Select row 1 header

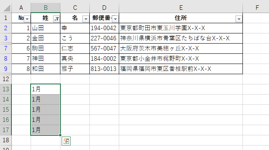(6, 18)
